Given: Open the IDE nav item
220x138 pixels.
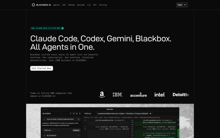Looking at the screenshot, I should 64,5.
